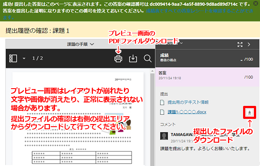The height and width of the screenshot is (166, 260).
Task: Toggle the sidebar thumbnail panel icon
Action: (13, 58)
